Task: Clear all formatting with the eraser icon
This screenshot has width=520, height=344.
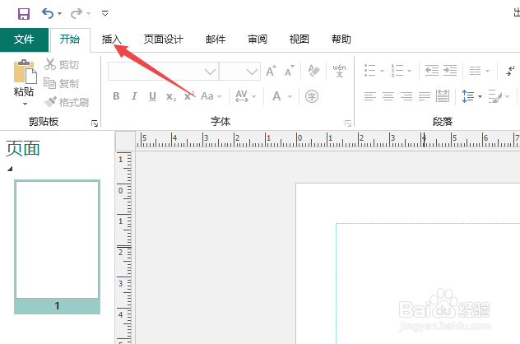Action: (x=313, y=71)
